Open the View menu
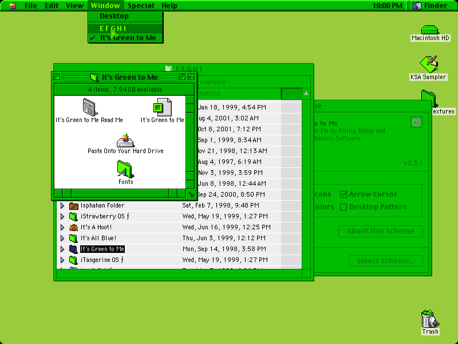 pyautogui.click(x=74, y=6)
